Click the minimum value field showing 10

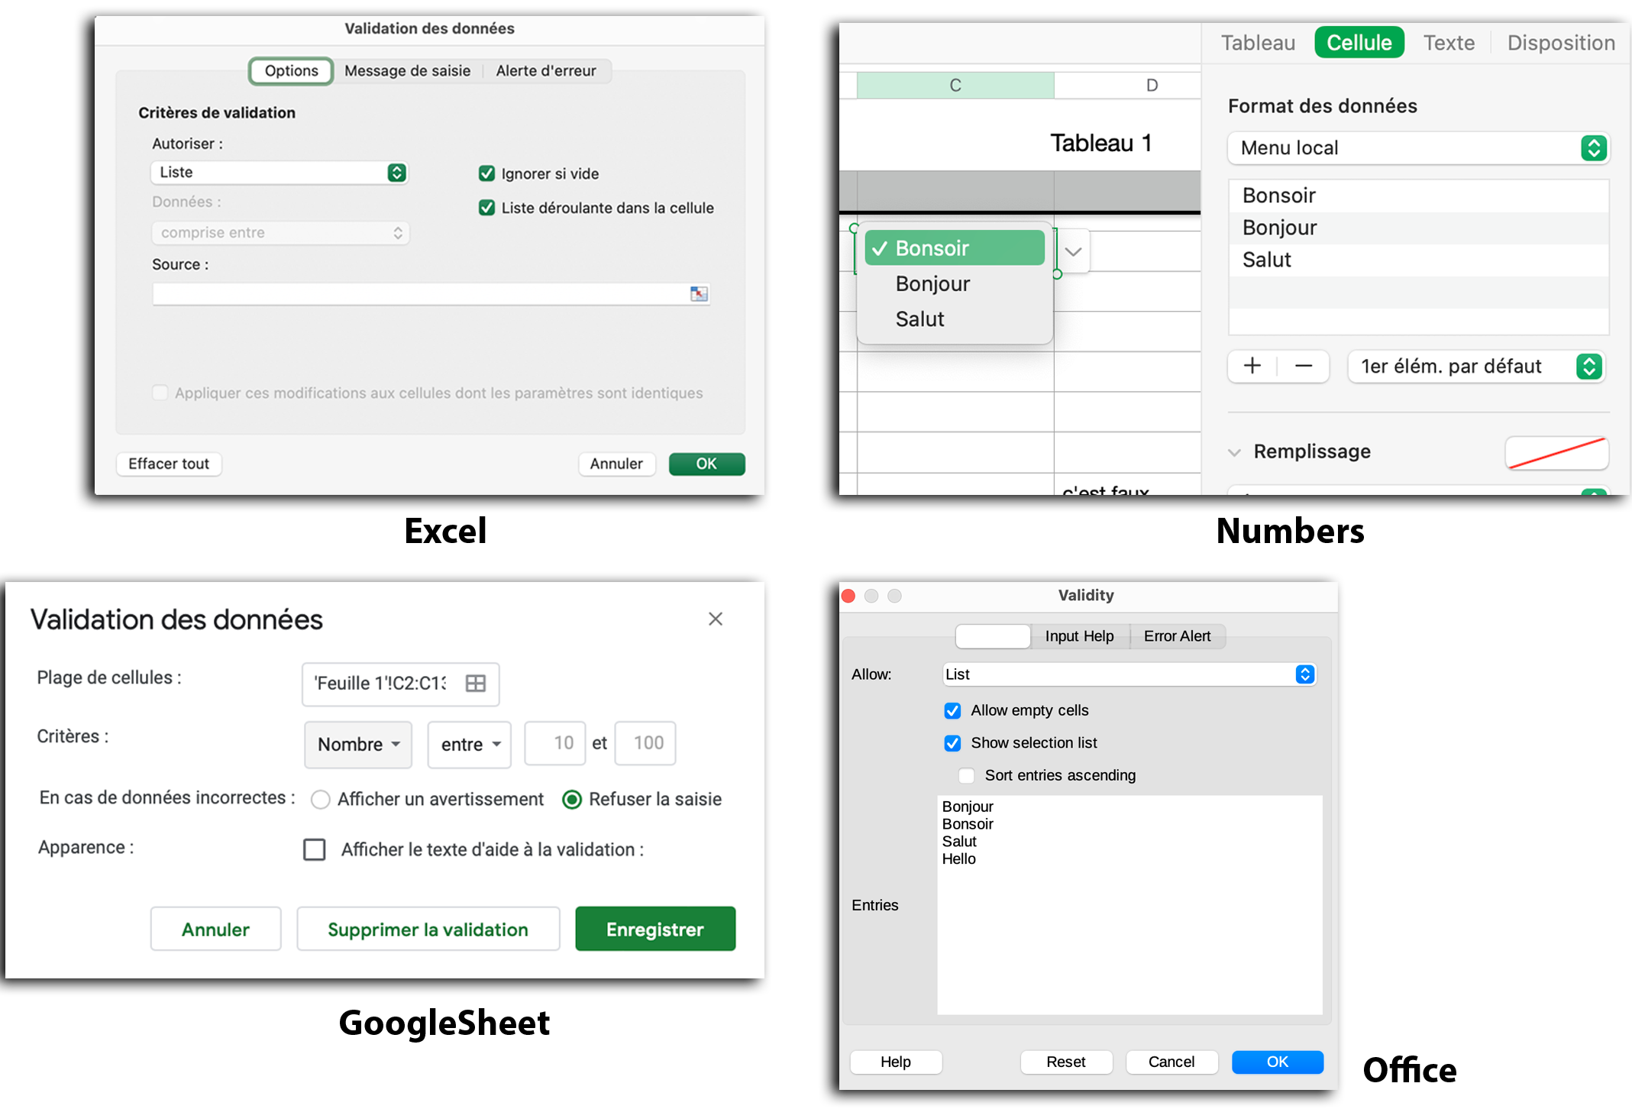click(x=555, y=743)
